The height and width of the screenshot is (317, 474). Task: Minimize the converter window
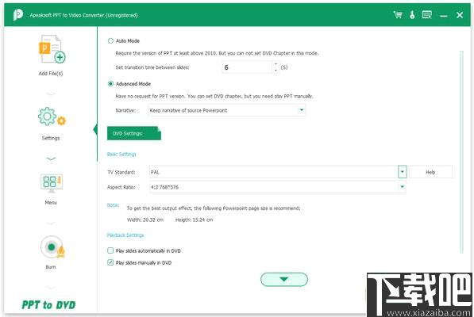point(444,15)
